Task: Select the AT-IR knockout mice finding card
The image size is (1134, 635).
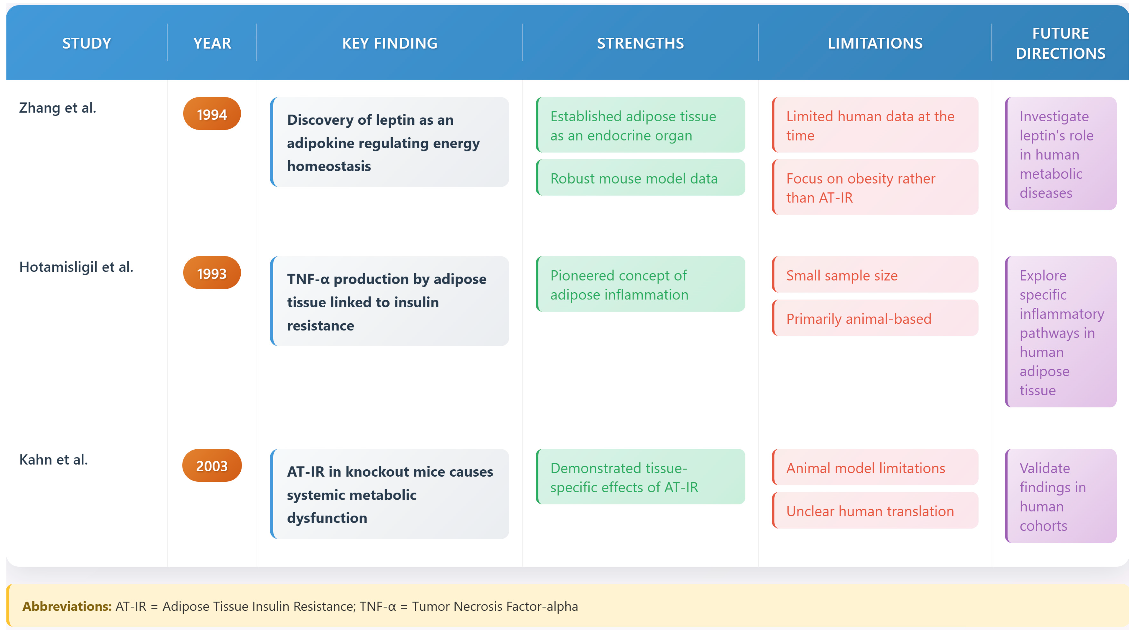Action: pyautogui.click(x=390, y=494)
